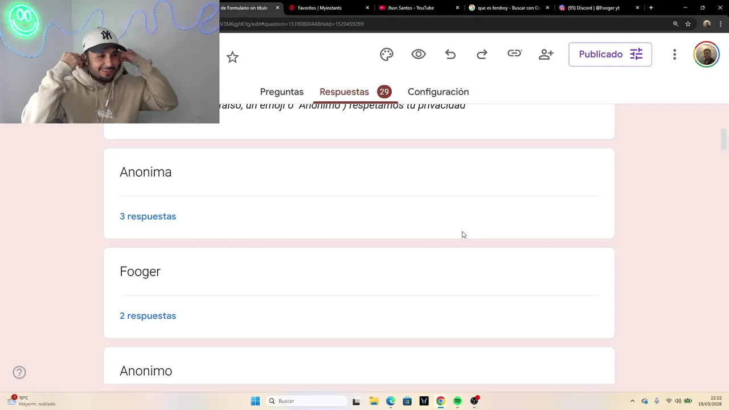Click the taskbar Buscar search box
Screen dimensions: 729x410
click(306, 401)
